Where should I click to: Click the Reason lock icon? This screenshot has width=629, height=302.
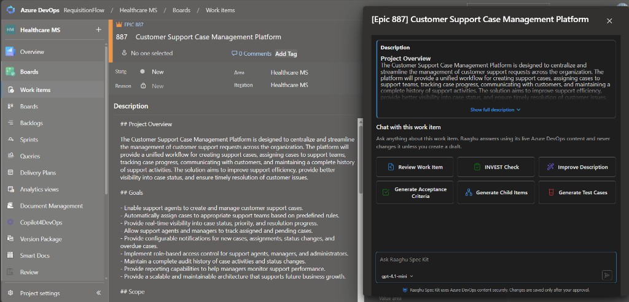[143, 86]
